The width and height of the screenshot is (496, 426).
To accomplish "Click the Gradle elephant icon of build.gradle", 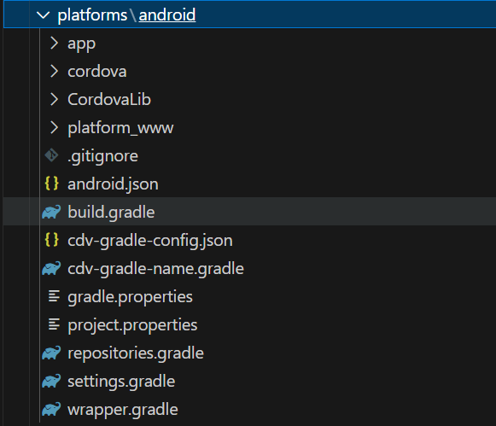I will click(x=51, y=212).
